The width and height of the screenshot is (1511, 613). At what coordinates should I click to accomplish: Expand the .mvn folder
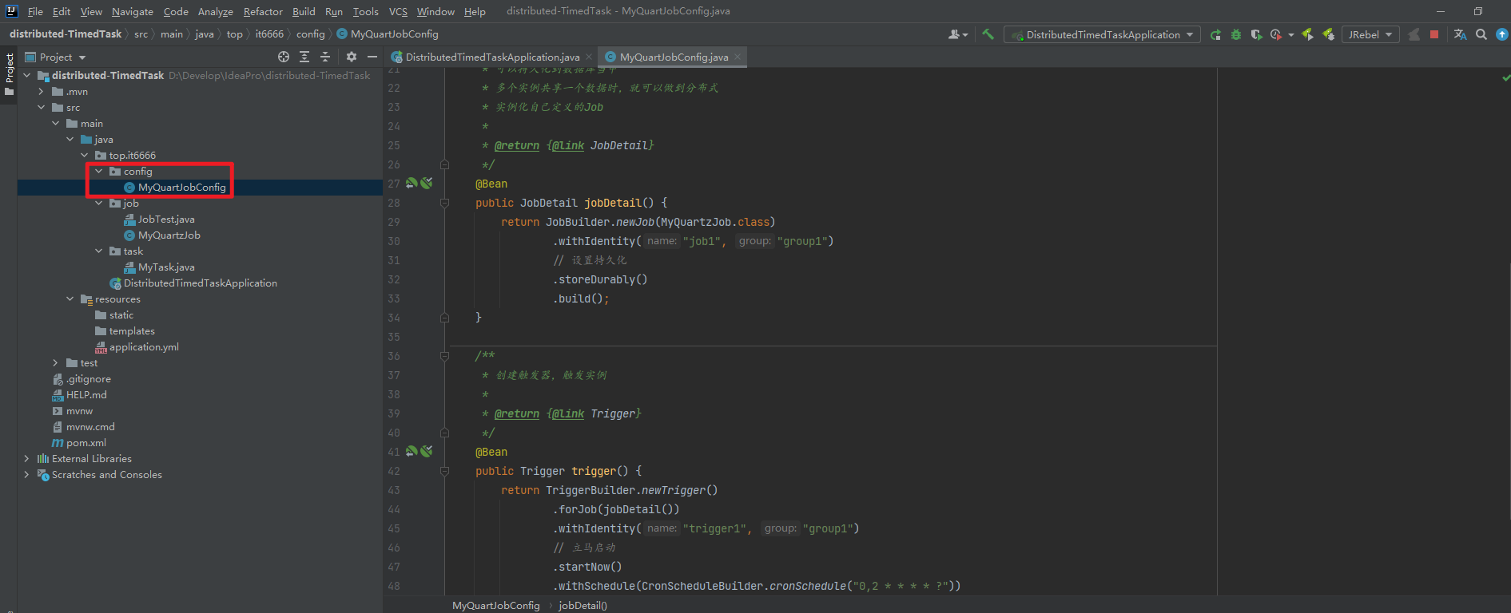42,91
